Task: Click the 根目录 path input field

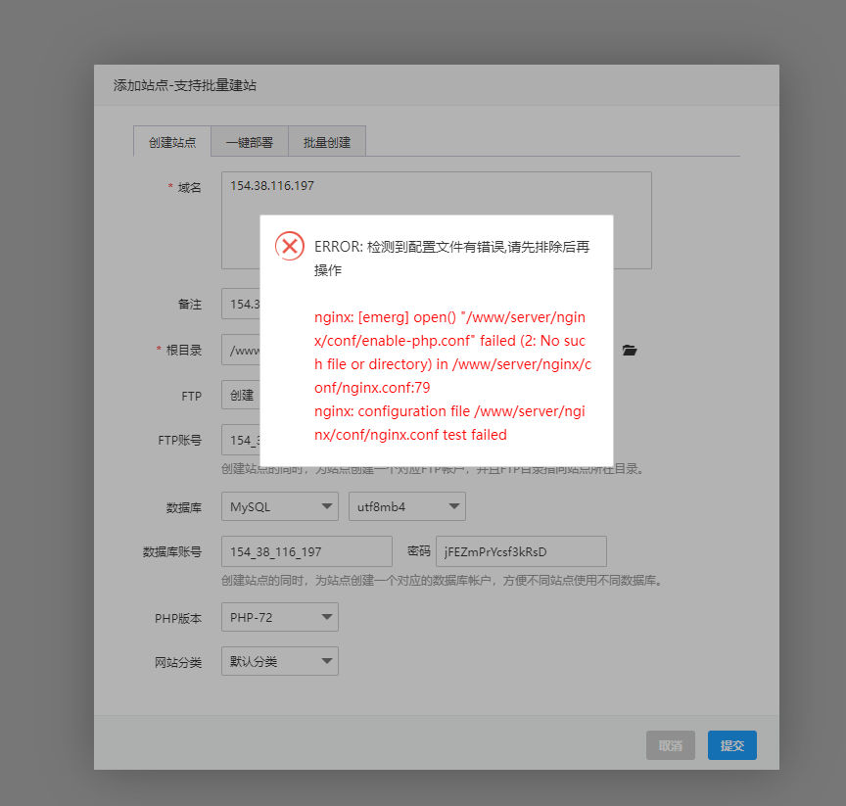Action: (241, 350)
